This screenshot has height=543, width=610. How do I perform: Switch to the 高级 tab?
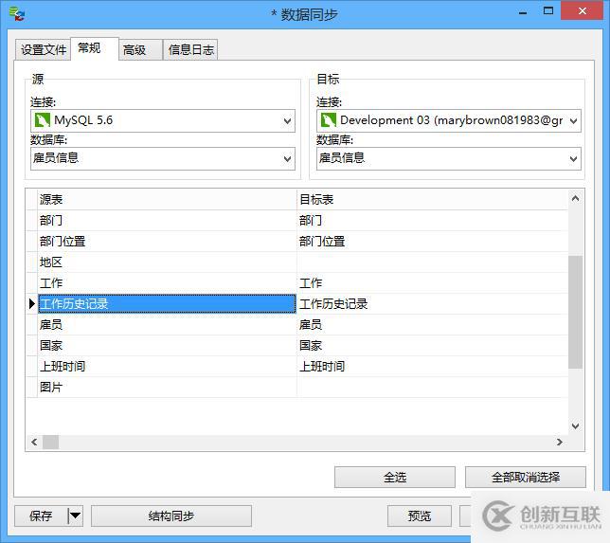coord(140,50)
